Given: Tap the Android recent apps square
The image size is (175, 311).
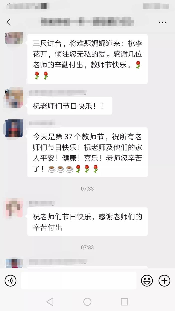Looking at the screenshot, I should click(x=124, y=302).
